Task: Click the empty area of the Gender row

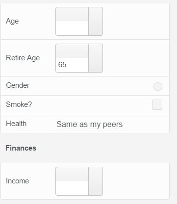Action: click(x=92, y=86)
